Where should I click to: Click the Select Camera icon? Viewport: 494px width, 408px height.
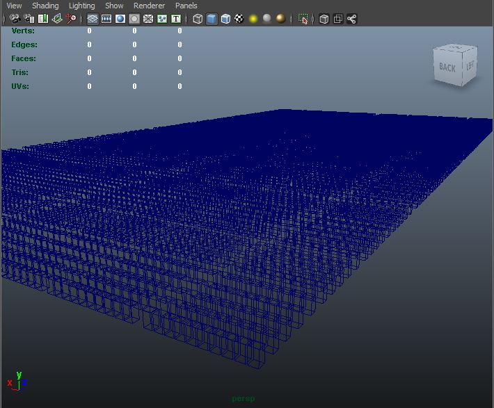pos(15,19)
